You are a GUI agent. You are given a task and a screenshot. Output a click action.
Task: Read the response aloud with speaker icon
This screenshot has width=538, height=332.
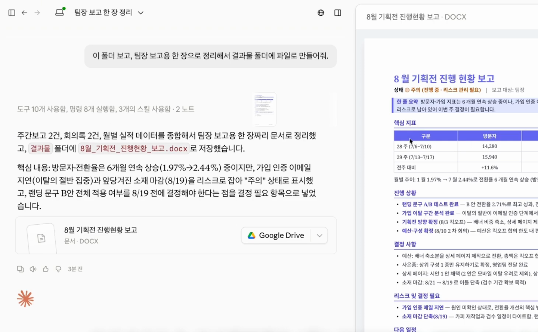[x=33, y=269]
